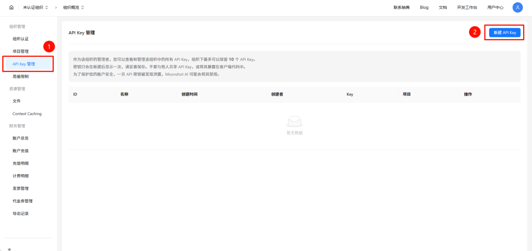
Task: Open 账户总览 under 财务管理
Action: (21, 138)
